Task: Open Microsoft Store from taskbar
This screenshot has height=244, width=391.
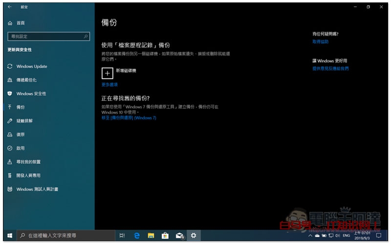Action: 165,236
